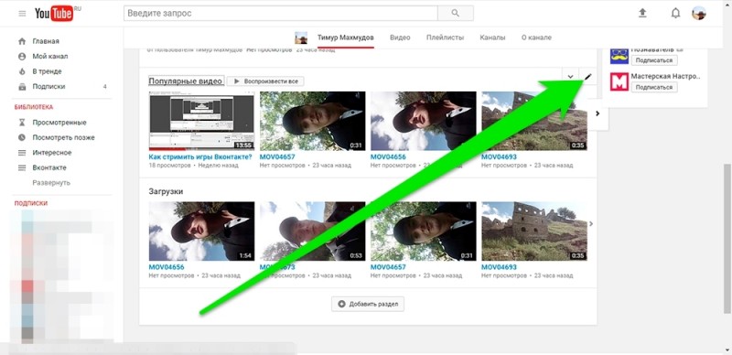Expand the section chevron next to pencil
The width and height of the screenshot is (732, 355).
click(570, 77)
